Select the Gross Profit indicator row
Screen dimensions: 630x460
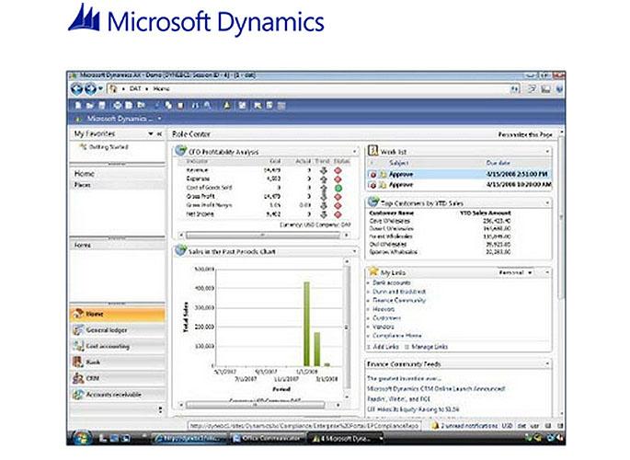click(x=264, y=197)
